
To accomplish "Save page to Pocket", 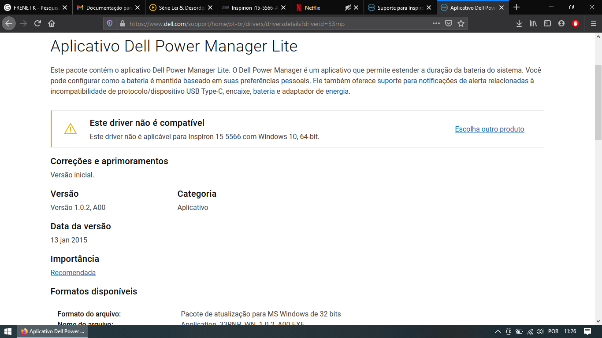I will (449, 23).
